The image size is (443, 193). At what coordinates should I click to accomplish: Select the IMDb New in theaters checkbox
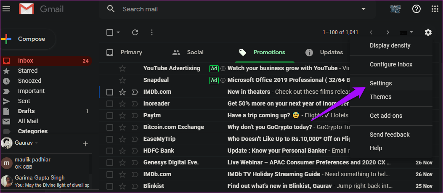[110, 92]
